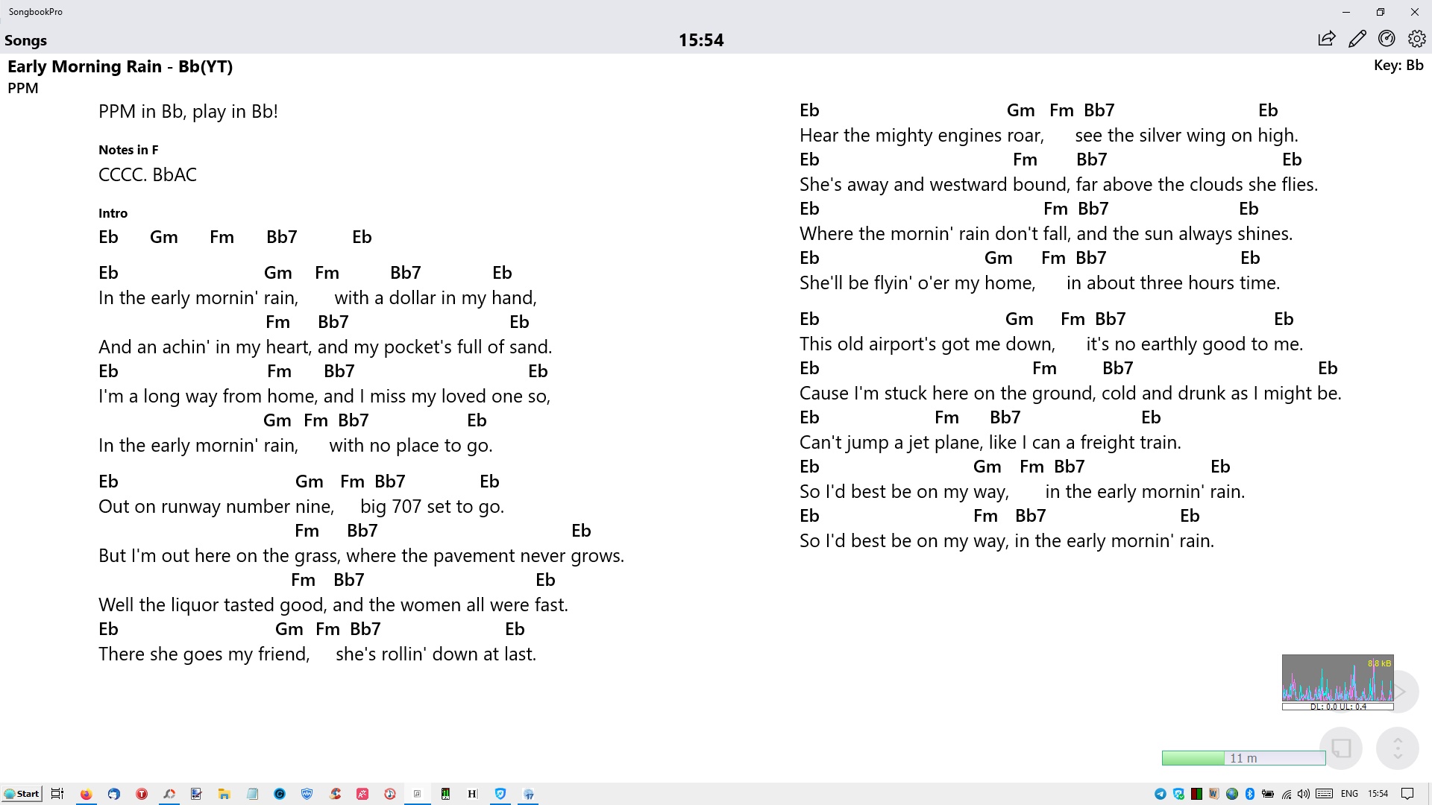
Task: Open the Start menu
Action: (x=22, y=794)
